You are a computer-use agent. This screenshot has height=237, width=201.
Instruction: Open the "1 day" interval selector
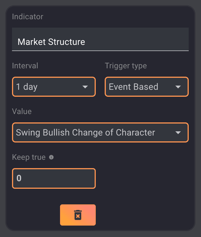pos(54,87)
